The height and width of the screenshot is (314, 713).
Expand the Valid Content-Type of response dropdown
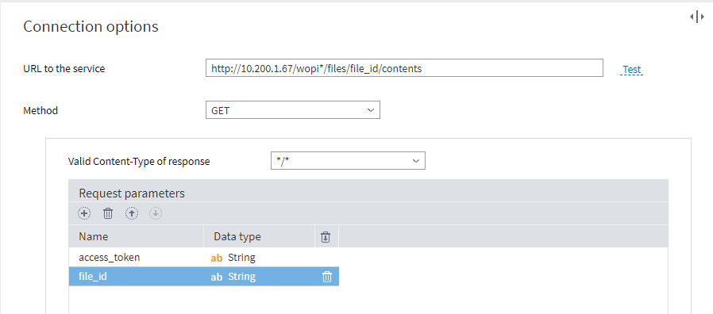(x=348, y=161)
